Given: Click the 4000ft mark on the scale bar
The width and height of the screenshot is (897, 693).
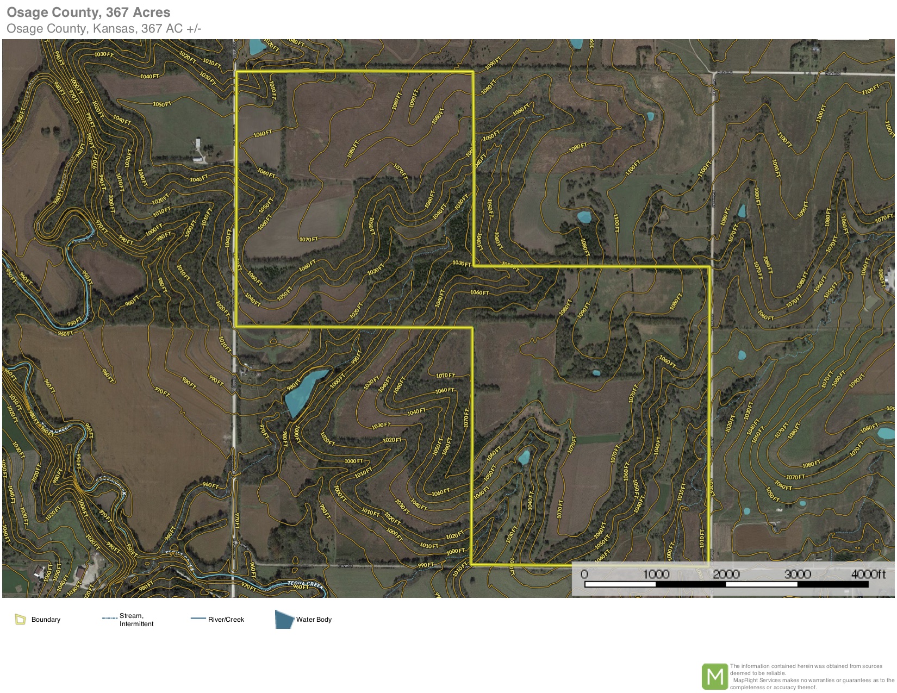Looking at the screenshot, I should (x=868, y=574).
